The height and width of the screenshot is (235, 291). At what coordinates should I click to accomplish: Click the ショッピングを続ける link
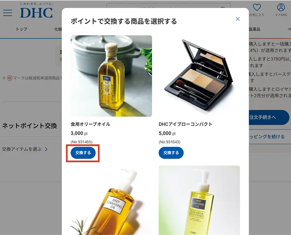click(x=267, y=137)
